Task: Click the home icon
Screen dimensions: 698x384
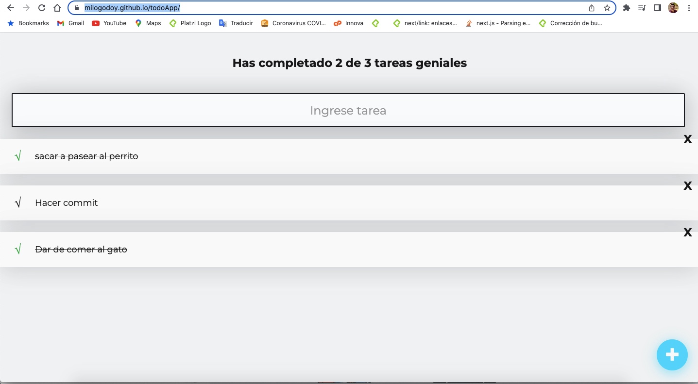Action: [x=57, y=8]
